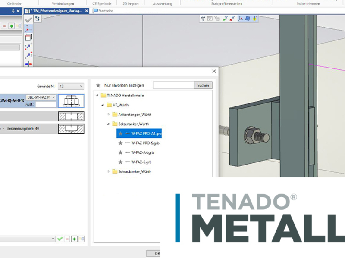
Task: Click the filter funnel icon in viewport toolbar
Action: (x=203, y=19)
